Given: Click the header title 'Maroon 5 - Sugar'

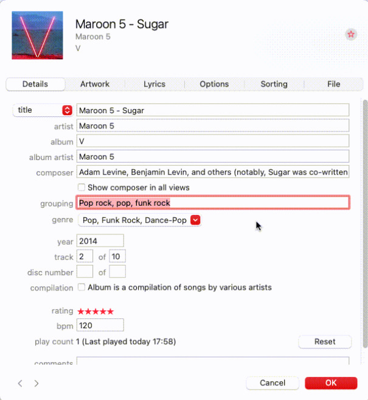Looking at the screenshot, I should click(x=122, y=24).
